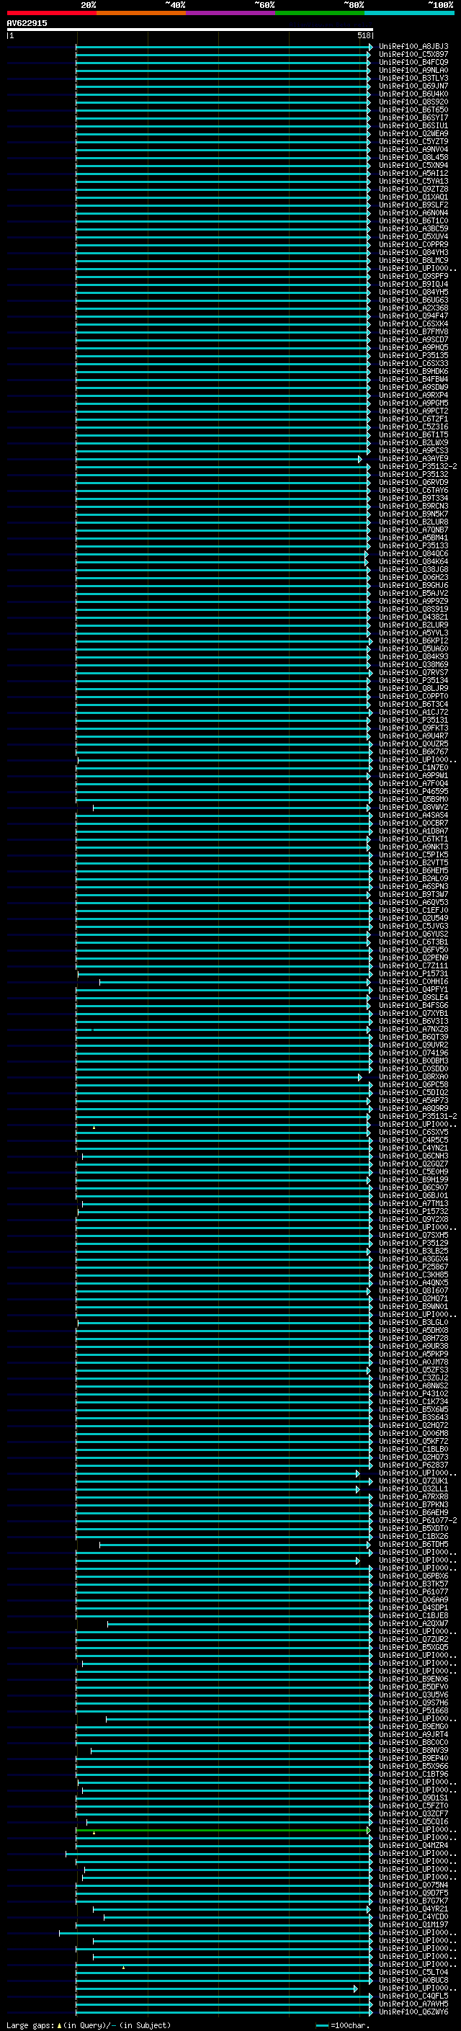Viewport: 461px width, 2031px height.
Task: Select the label UniRef100_C1N7E0
Action: tap(413, 768)
